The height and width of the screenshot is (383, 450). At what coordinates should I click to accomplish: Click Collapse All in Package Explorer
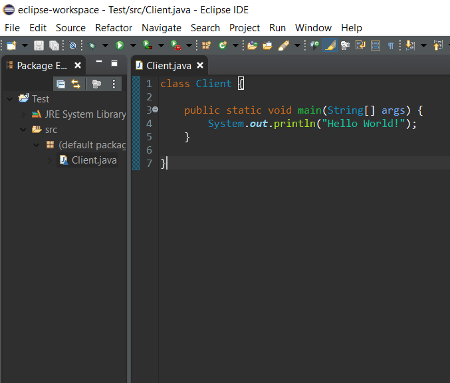pyautogui.click(x=61, y=84)
